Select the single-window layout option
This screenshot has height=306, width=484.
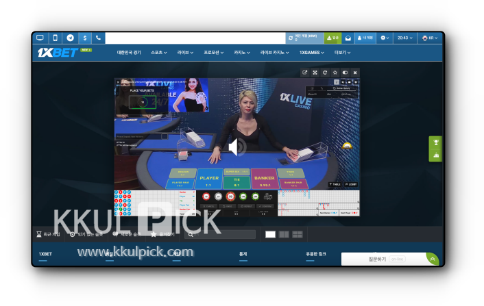(270, 235)
